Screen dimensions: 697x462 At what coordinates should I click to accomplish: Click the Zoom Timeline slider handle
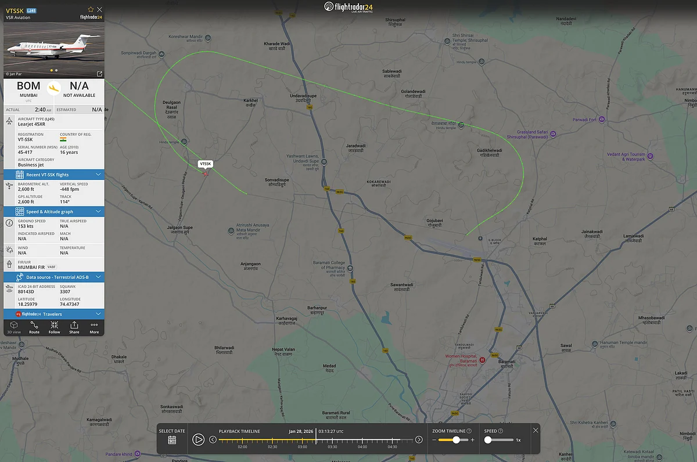click(456, 440)
